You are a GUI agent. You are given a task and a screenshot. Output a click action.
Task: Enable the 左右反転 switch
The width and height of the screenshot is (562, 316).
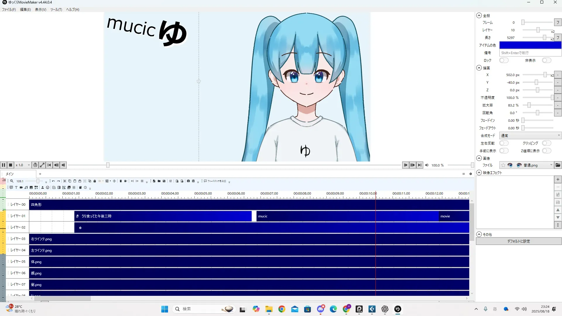(x=504, y=143)
